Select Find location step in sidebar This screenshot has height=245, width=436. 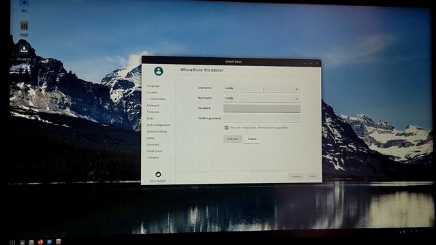tap(157, 99)
